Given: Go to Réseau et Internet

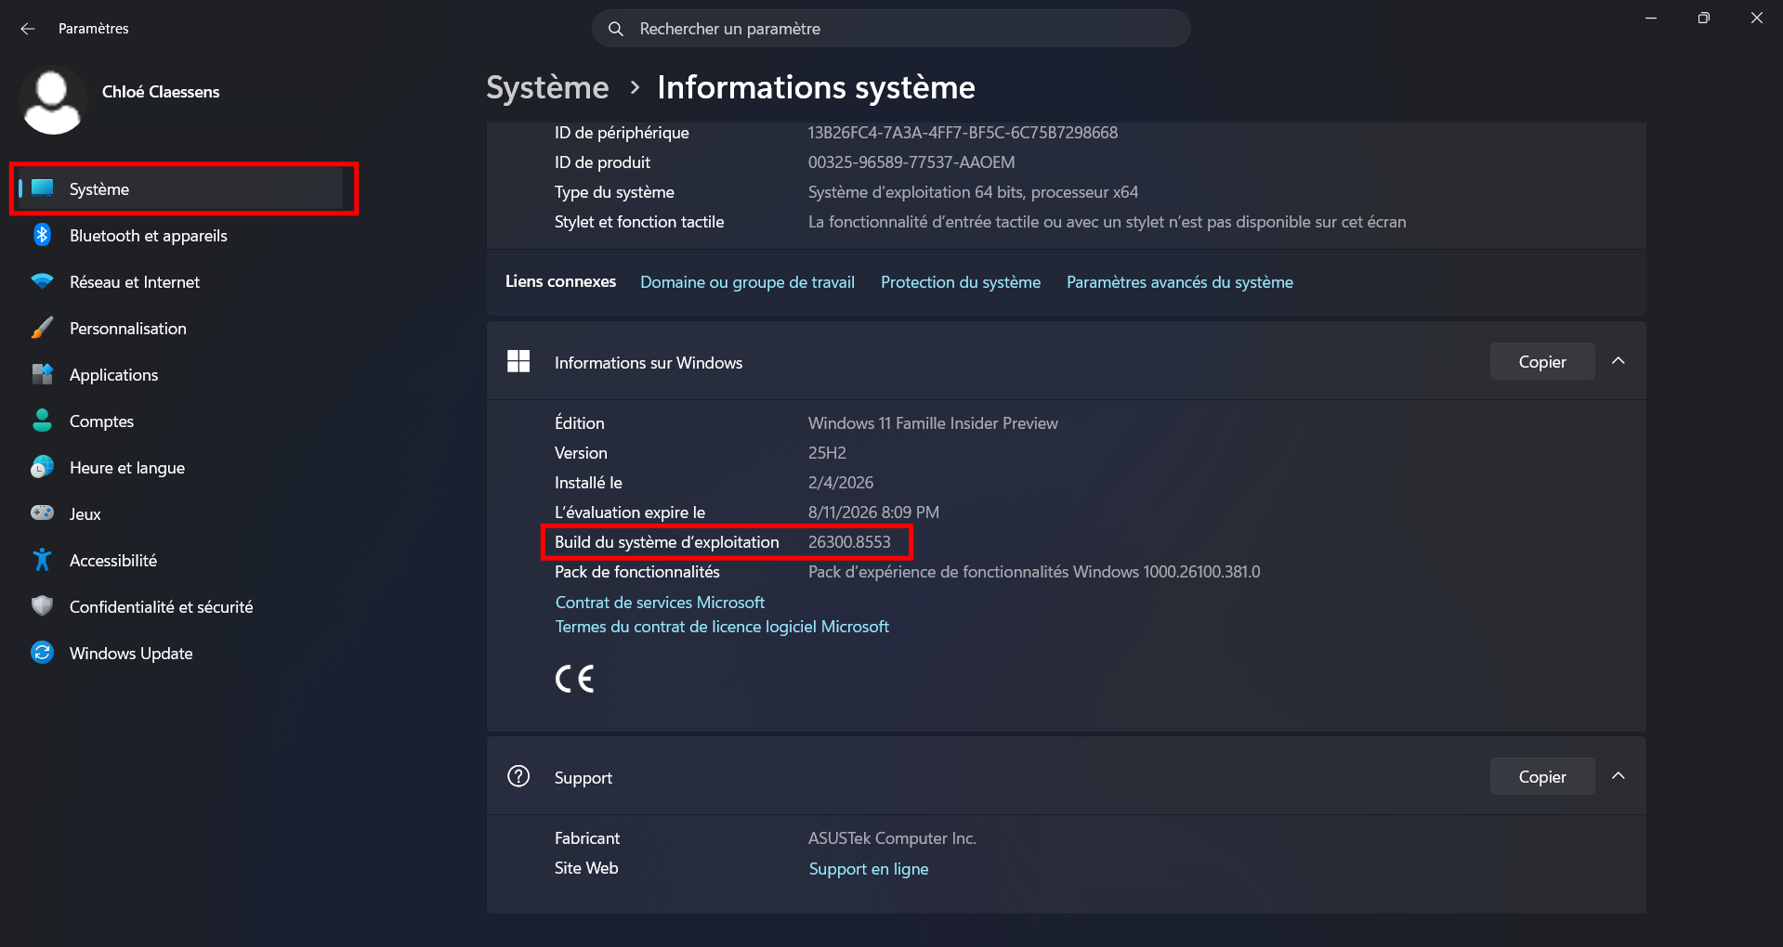Looking at the screenshot, I should pyautogui.click(x=180, y=281).
